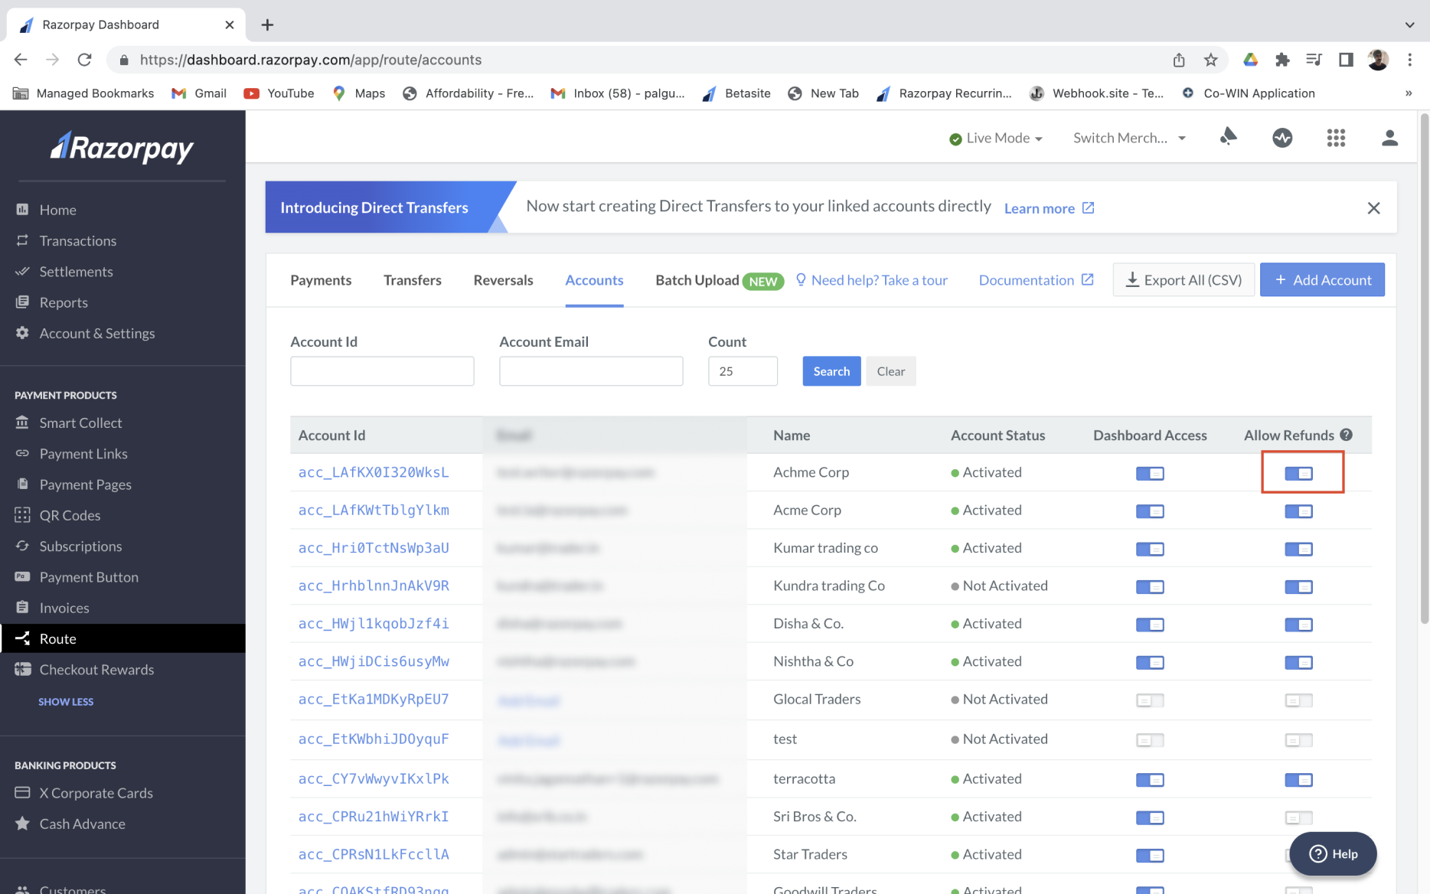Open Chrome media control icon
1430x894 pixels.
(x=1314, y=60)
